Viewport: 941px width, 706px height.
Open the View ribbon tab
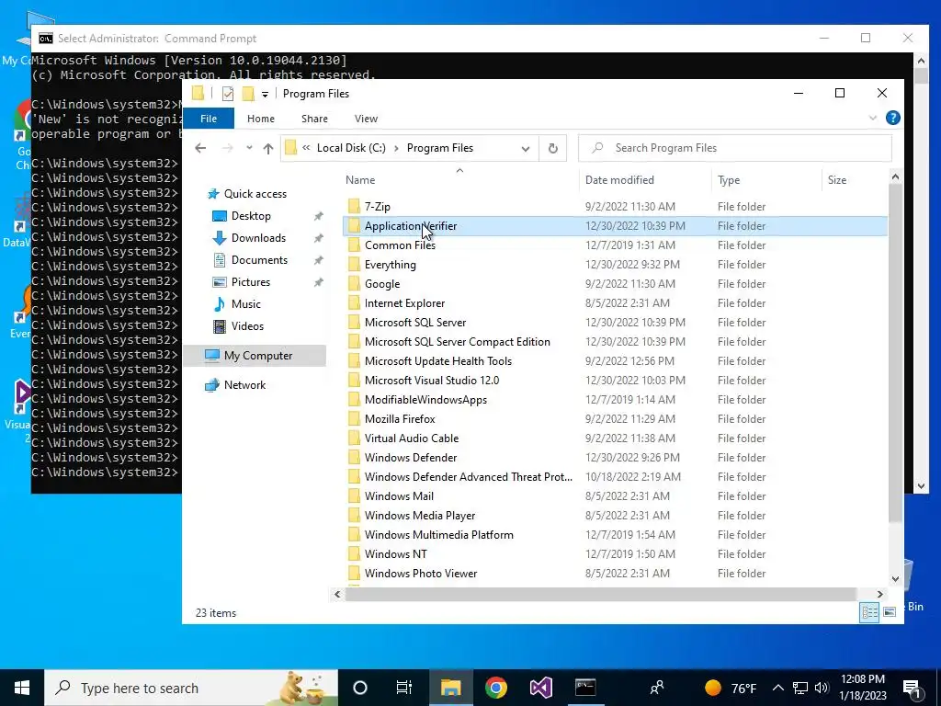pos(366,119)
